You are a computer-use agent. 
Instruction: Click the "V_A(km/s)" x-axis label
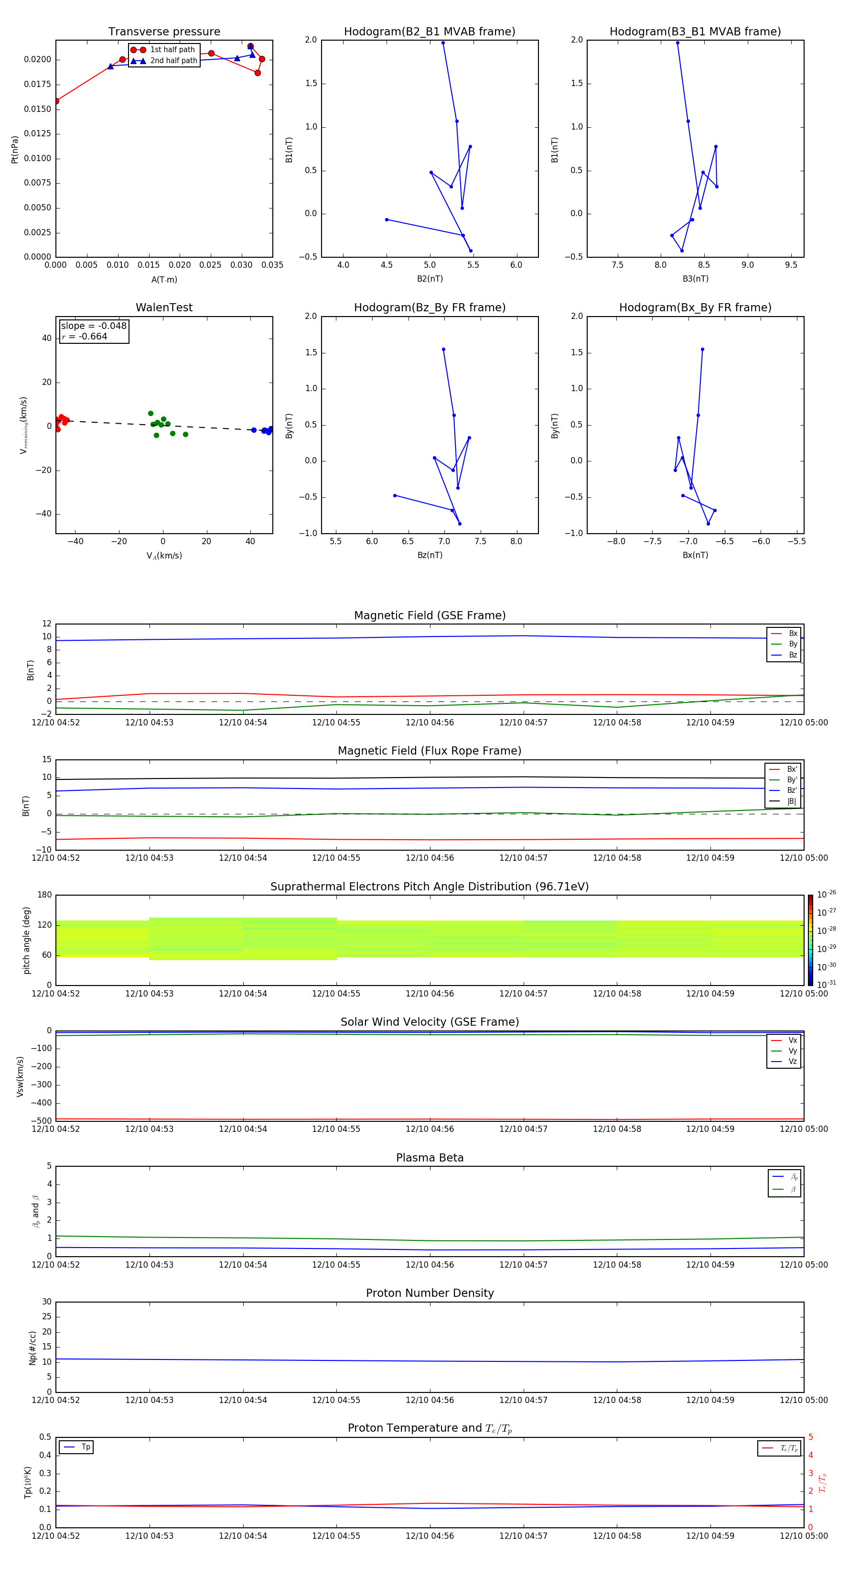coord(164,556)
